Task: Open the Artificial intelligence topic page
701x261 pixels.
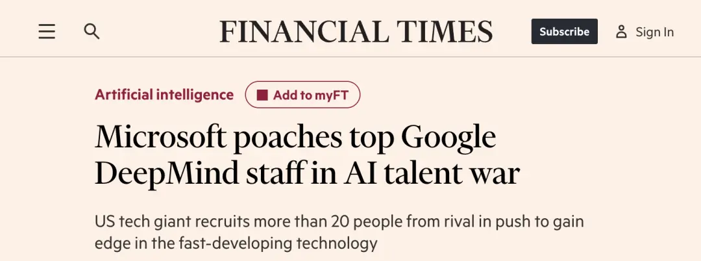Action: tap(164, 95)
